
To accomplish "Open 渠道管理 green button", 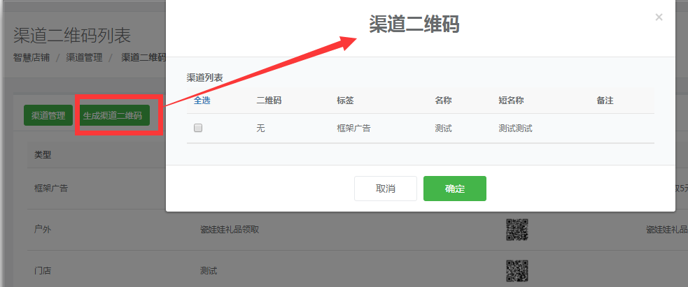I will (48, 115).
